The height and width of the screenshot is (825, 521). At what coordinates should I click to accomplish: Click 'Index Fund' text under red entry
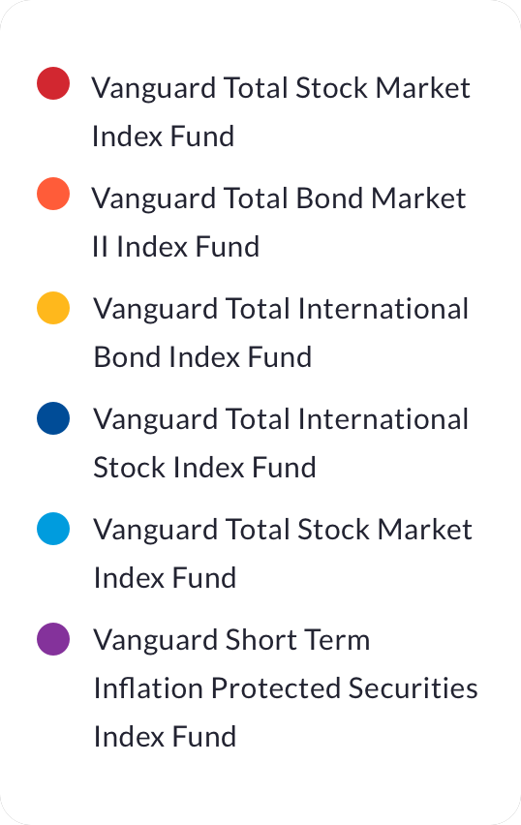(x=163, y=137)
